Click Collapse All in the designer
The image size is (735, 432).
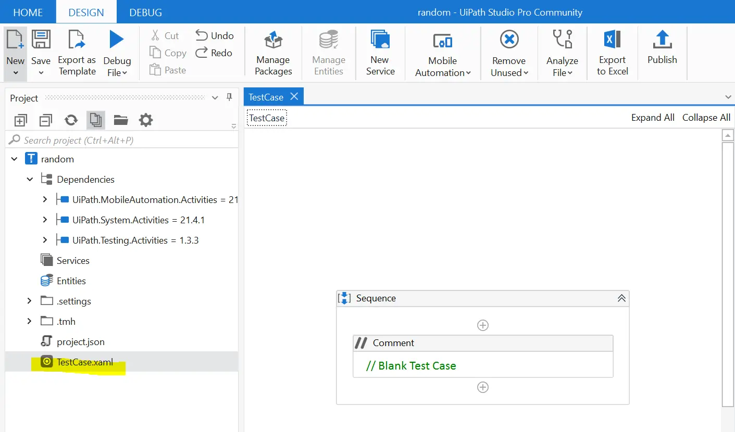[706, 118]
